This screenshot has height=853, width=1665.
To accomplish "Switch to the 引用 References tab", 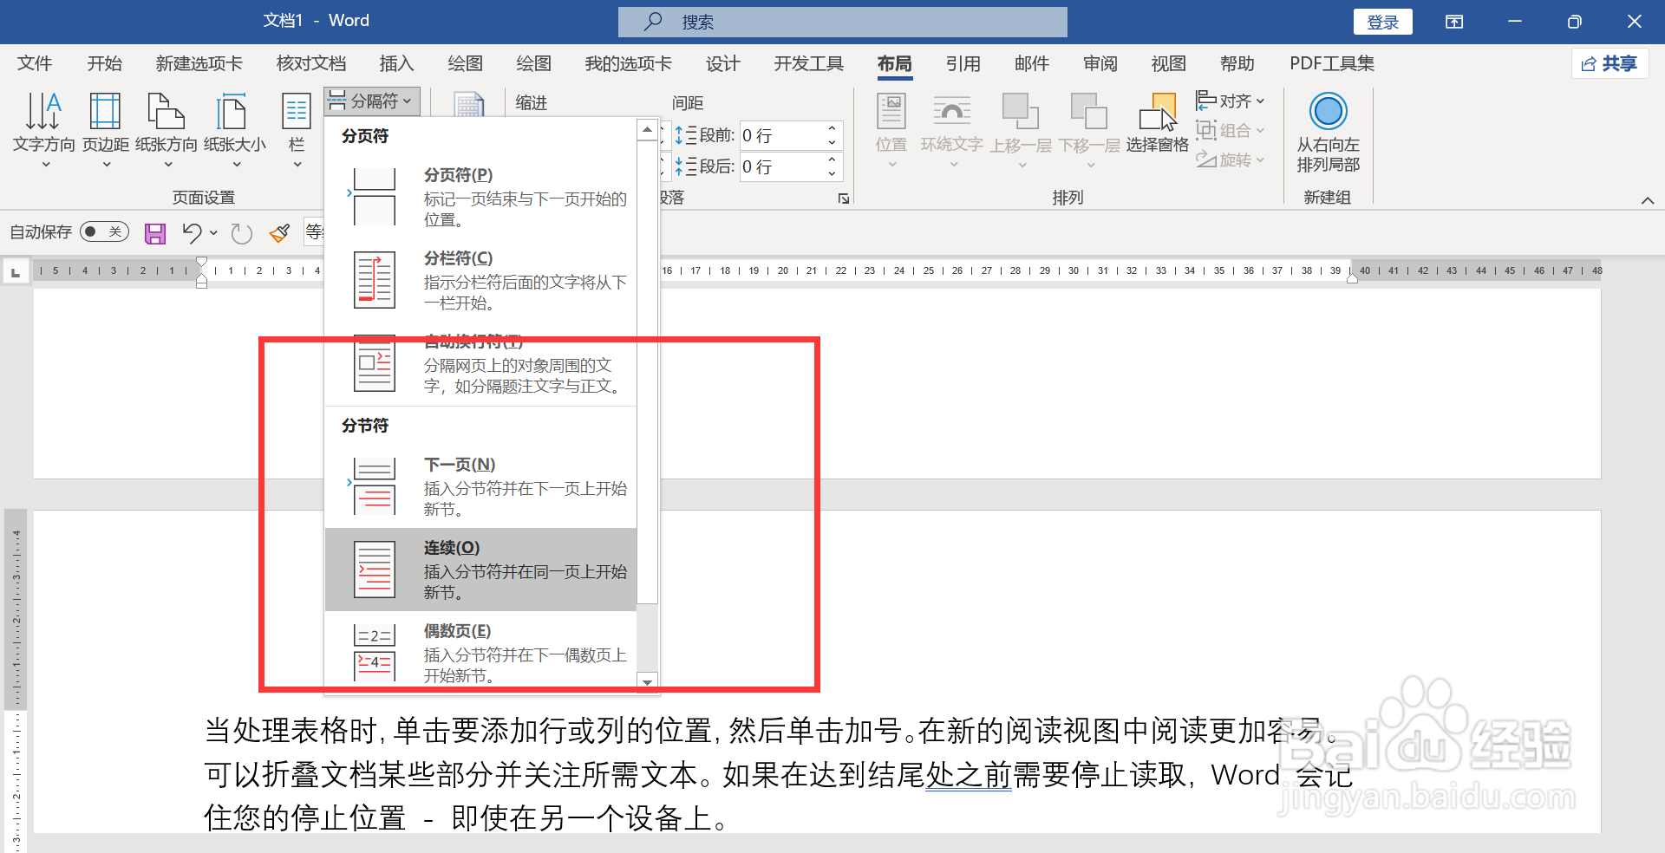I will click(x=963, y=63).
